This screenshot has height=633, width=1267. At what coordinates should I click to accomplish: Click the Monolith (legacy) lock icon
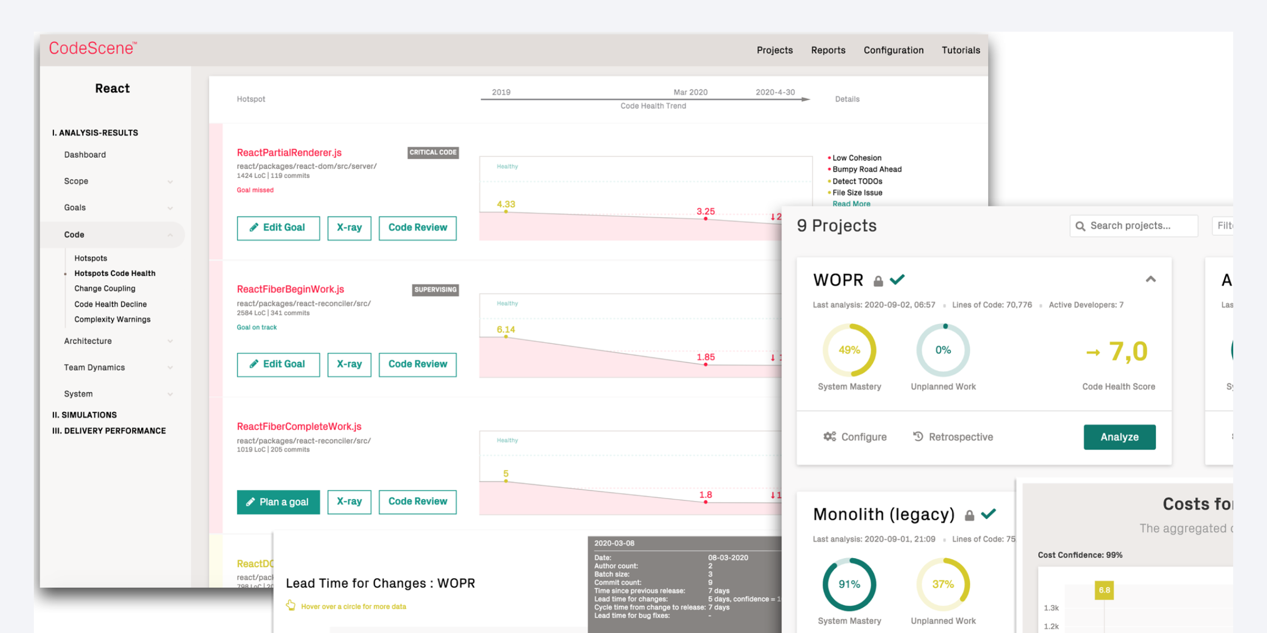969,515
